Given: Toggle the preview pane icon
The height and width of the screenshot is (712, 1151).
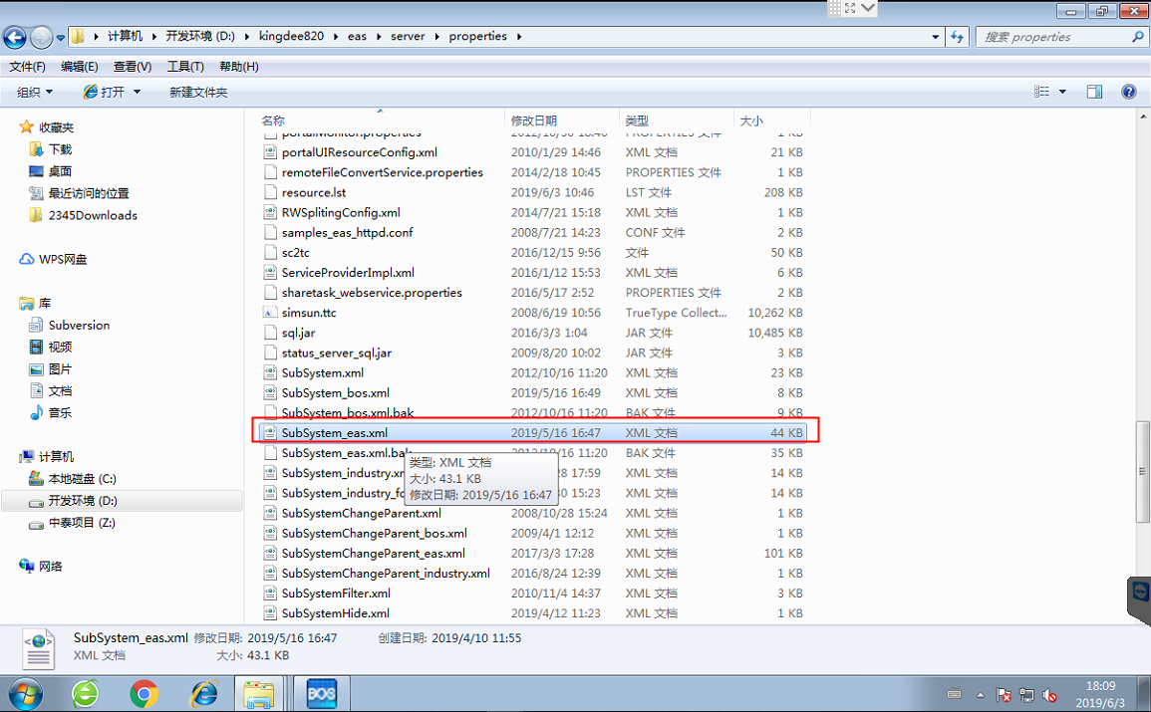Looking at the screenshot, I should click(1094, 92).
